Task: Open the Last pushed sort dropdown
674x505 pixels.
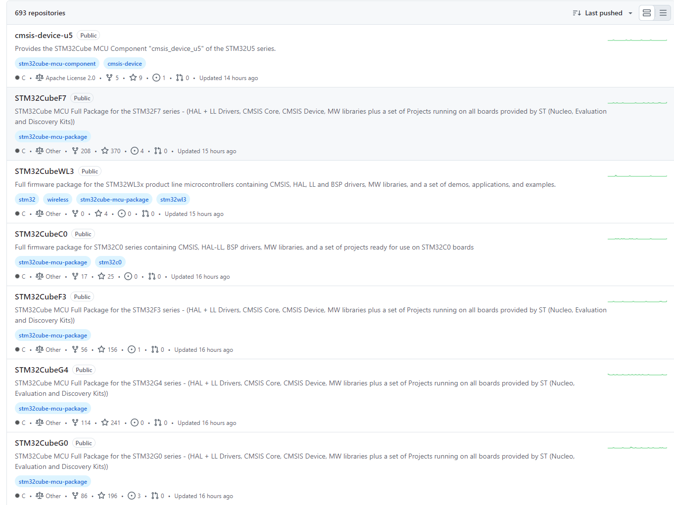Action: (x=603, y=13)
